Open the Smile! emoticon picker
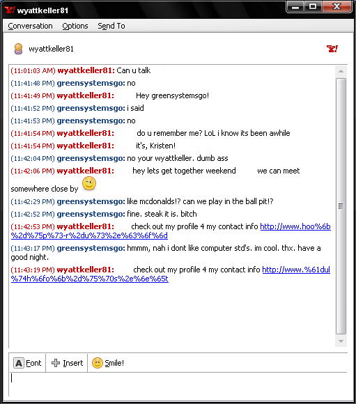The width and height of the screenshot is (356, 404). click(x=108, y=363)
